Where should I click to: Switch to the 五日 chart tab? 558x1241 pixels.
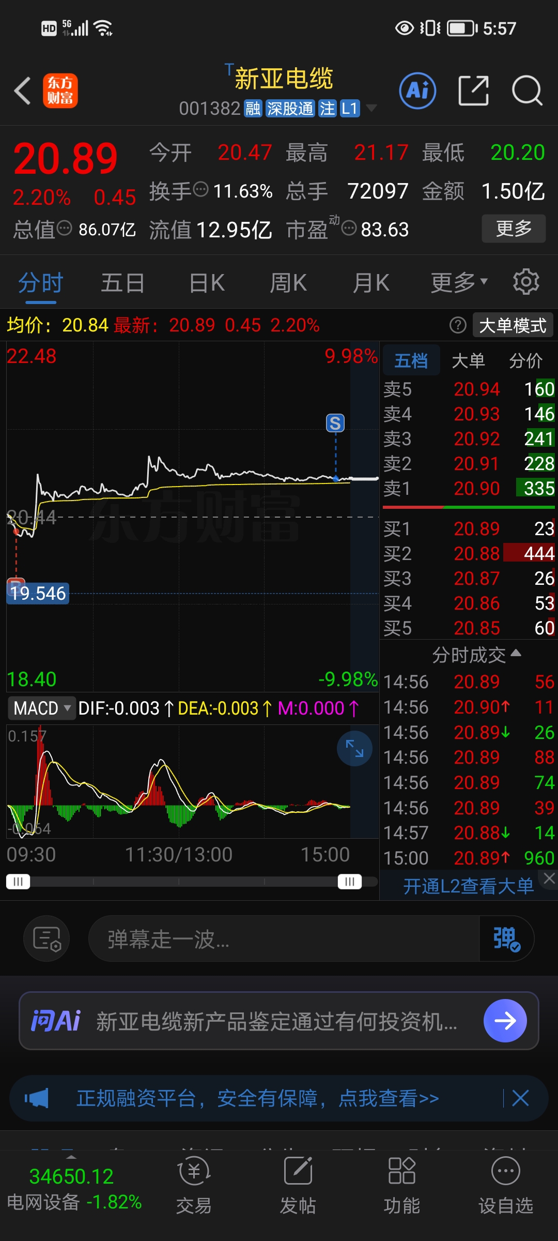click(x=123, y=283)
